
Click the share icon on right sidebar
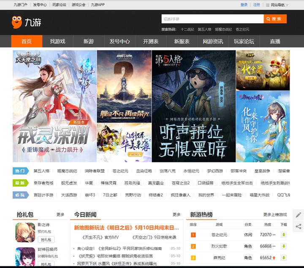[x=299, y=226]
